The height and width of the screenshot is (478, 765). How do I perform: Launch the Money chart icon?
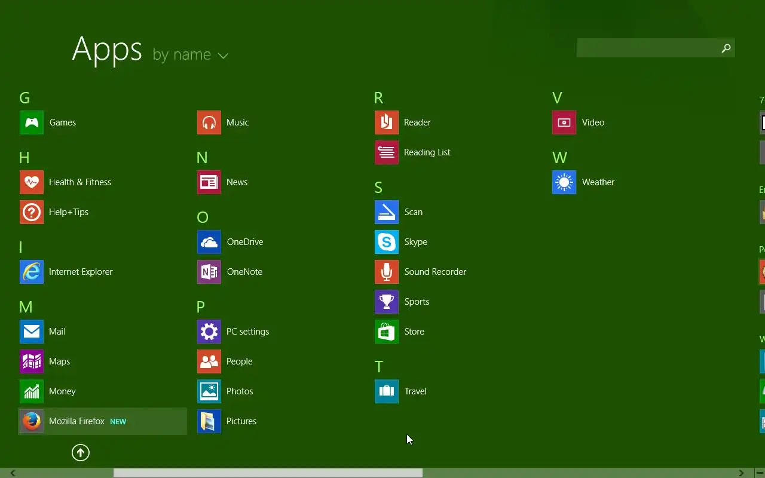click(x=32, y=391)
